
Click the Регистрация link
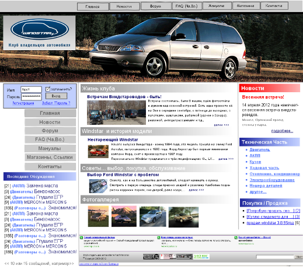[x=23, y=103]
